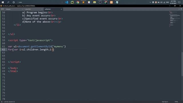Image resolution: width=183 pixels, height=103 pixels.
Task: Click the red tray icon beside microphone
Action: point(156,2)
